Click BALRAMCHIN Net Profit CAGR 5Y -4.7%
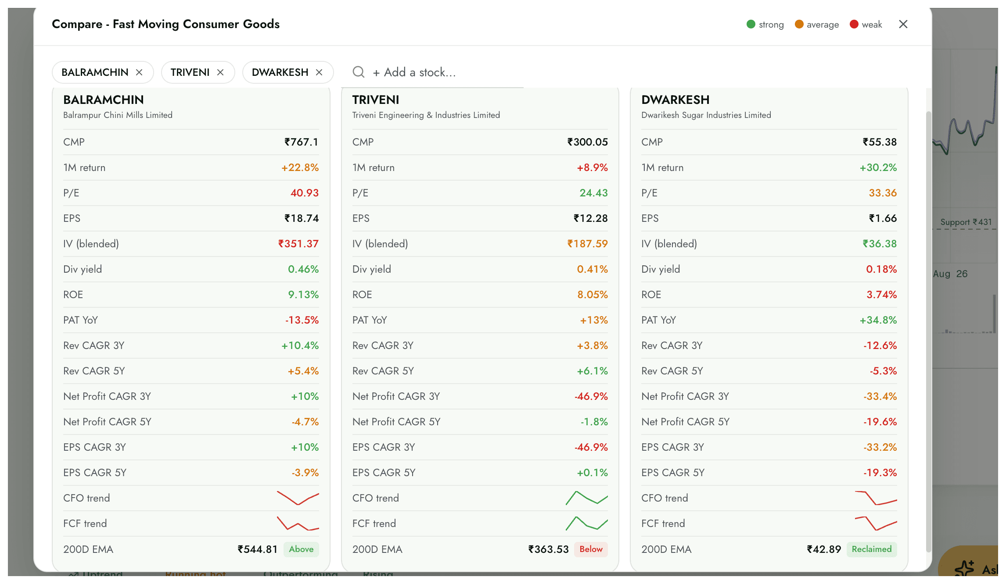The image size is (1006, 584). pyautogui.click(x=305, y=422)
